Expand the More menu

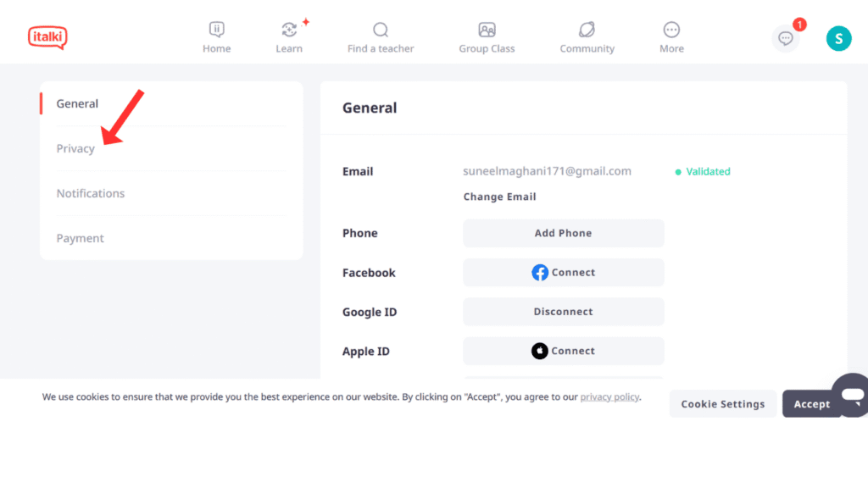671,30
